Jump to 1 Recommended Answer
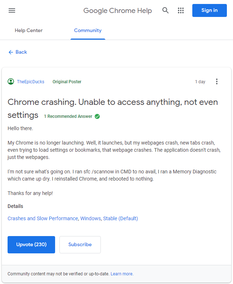 tap(68, 116)
